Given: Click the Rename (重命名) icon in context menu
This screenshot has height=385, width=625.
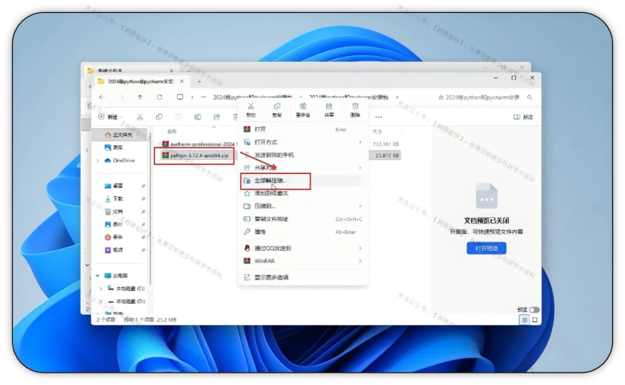Looking at the screenshot, I should point(303,106).
